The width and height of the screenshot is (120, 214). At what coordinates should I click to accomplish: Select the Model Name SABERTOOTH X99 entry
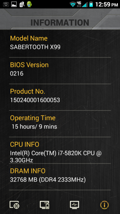pos(60,43)
